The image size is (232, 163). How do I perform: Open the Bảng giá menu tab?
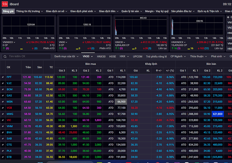(8, 11)
